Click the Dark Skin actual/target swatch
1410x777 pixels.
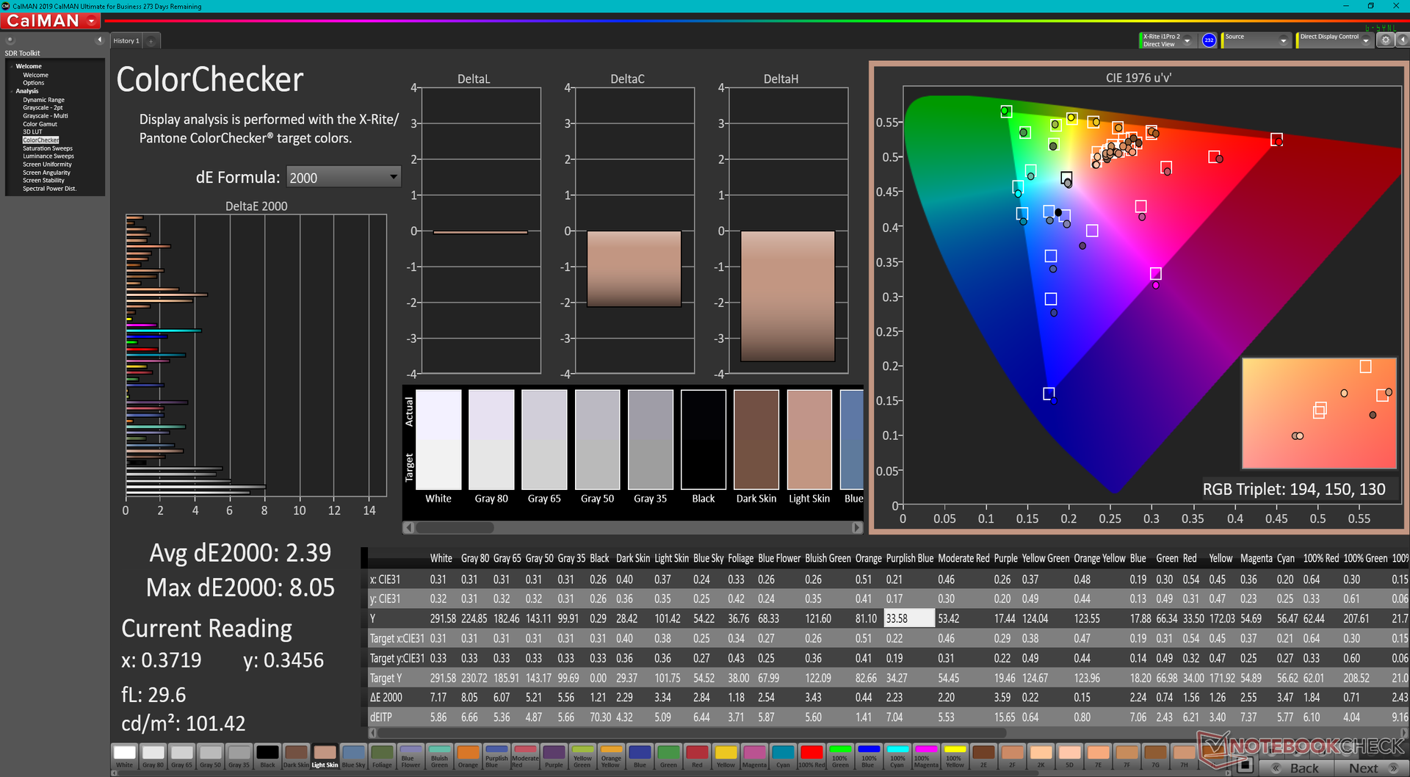(756, 439)
